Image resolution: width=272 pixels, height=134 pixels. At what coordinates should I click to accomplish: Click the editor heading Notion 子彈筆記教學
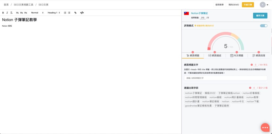(x=19, y=20)
